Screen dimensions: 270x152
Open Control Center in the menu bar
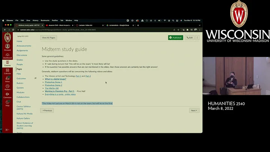tap(177, 20)
